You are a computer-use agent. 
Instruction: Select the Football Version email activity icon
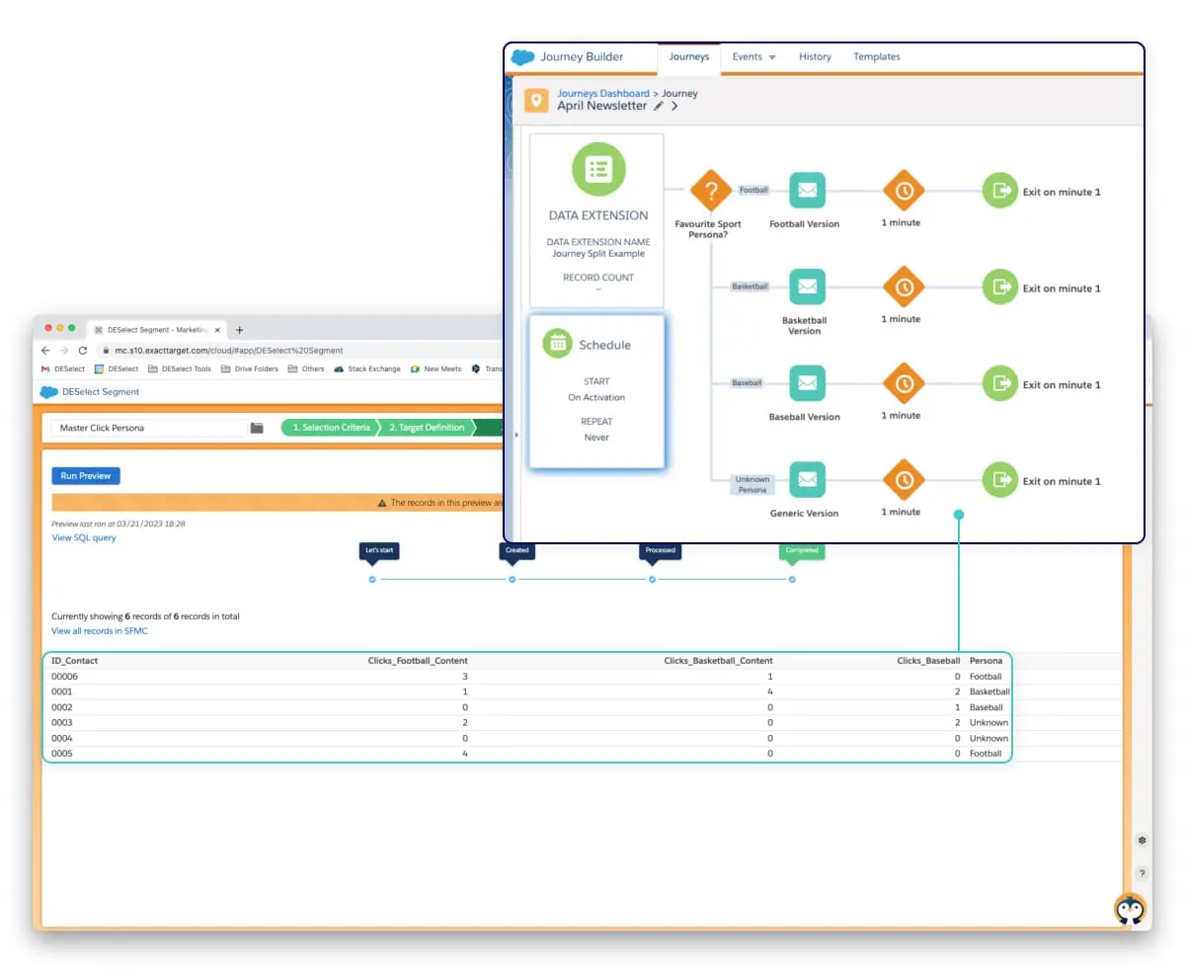click(x=807, y=191)
